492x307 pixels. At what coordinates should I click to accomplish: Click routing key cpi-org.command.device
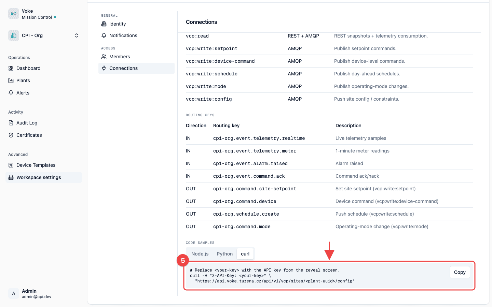(245, 201)
